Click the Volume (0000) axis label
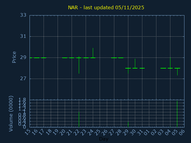 pyautogui.click(x=11, y=113)
